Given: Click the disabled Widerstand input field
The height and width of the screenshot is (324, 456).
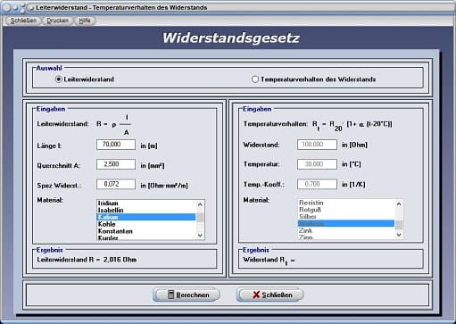Looking at the screenshot, I should (x=317, y=145).
